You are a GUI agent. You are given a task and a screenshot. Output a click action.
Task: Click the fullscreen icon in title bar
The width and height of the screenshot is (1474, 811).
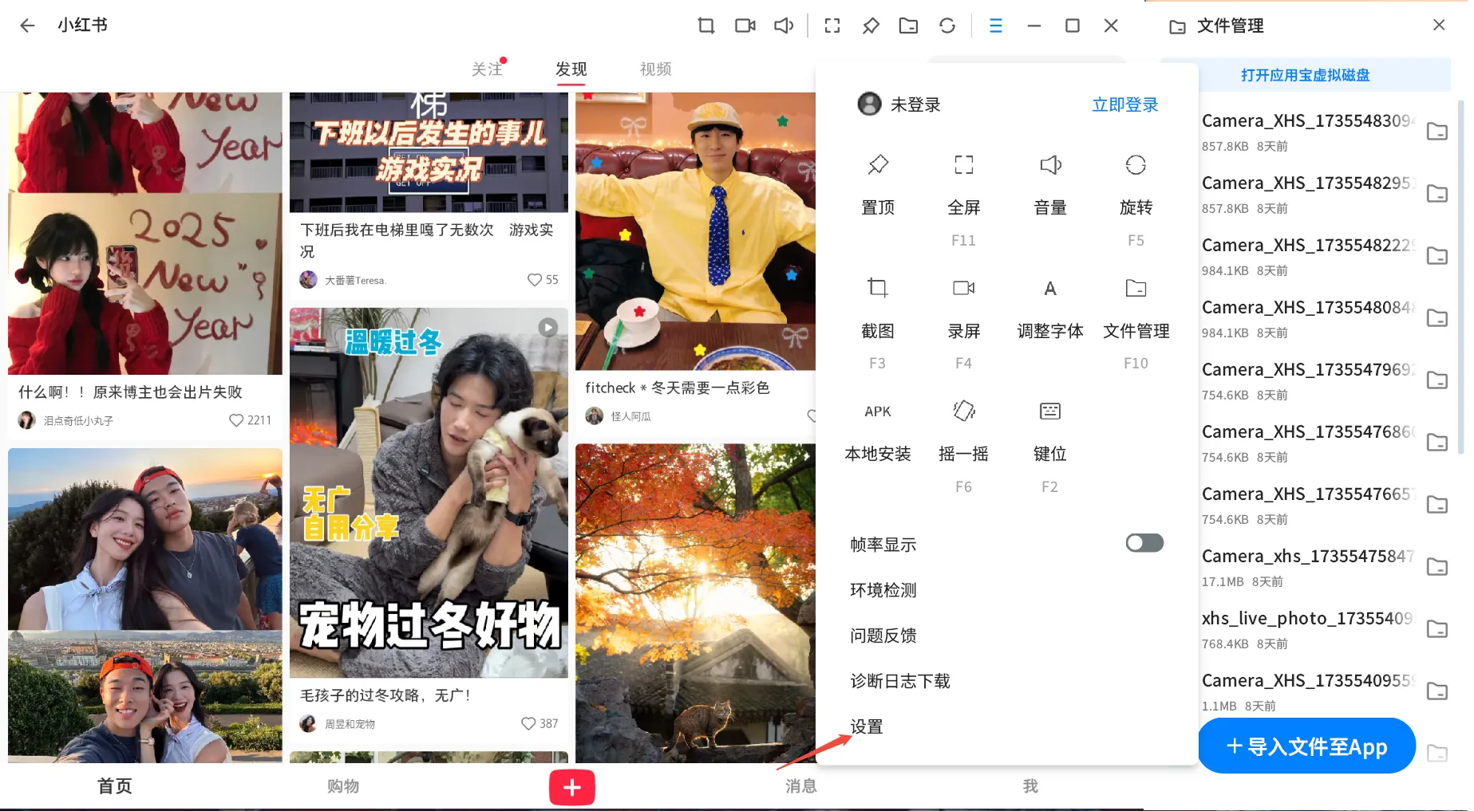pos(832,26)
